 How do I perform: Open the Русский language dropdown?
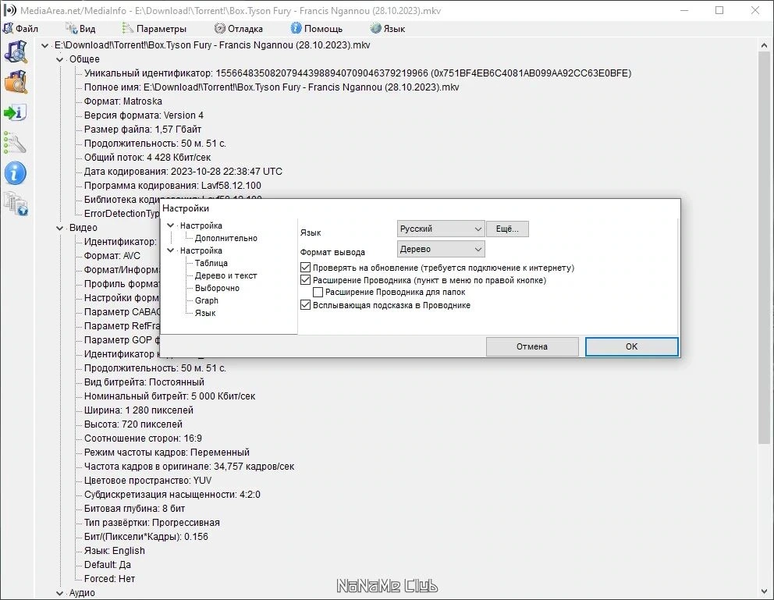tap(441, 229)
